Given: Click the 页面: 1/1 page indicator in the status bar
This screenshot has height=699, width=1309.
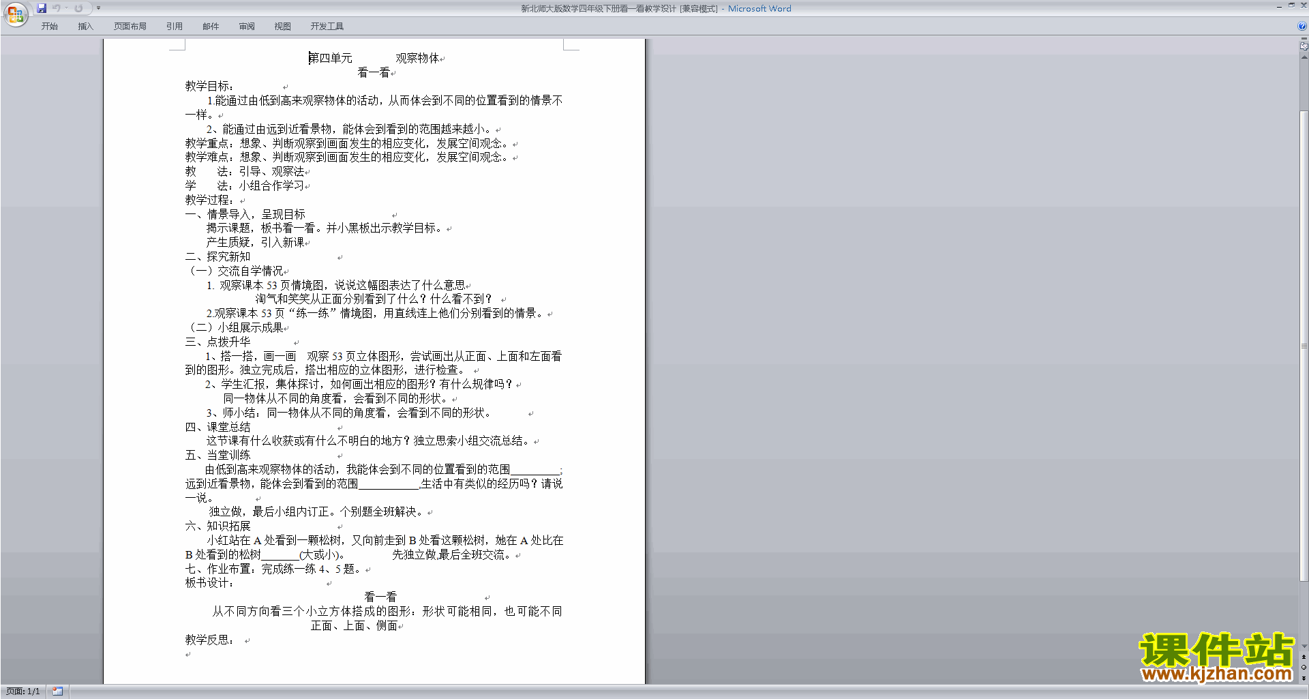Looking at the screenshot, I should (23, 691).
